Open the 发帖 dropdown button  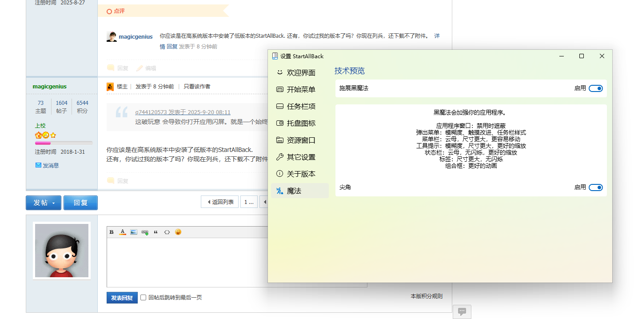coord(44,203)
